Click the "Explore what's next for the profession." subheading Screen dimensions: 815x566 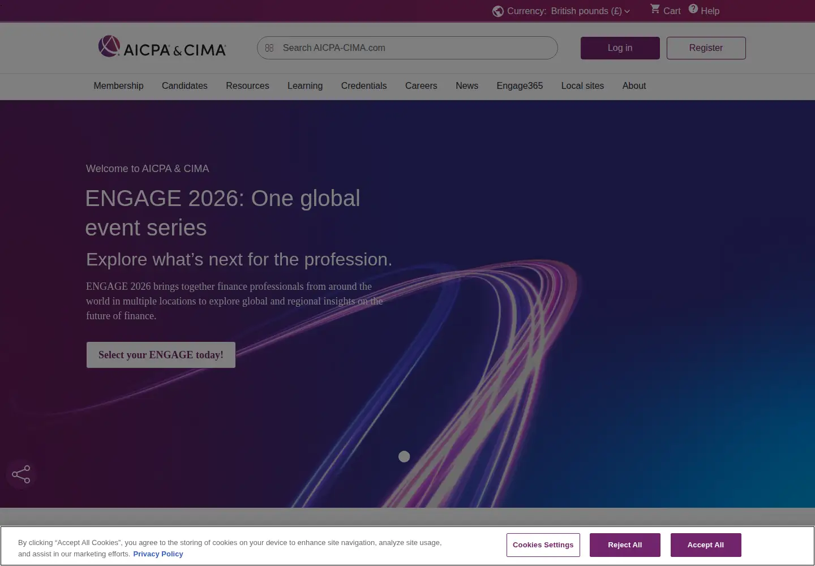pyautogui.click(x=239, y=259)
